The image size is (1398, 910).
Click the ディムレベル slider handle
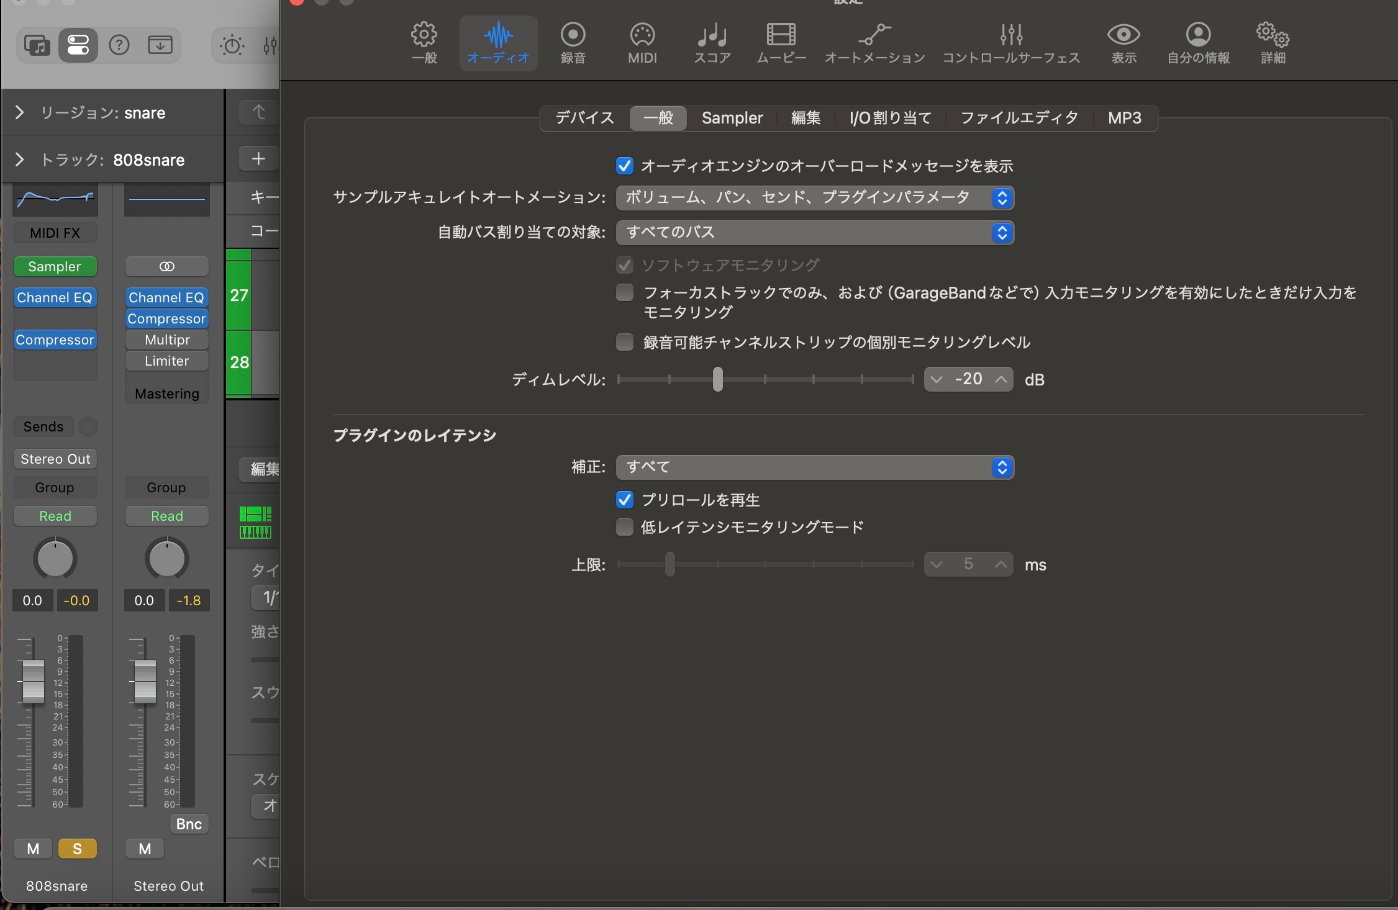(717, 379)
